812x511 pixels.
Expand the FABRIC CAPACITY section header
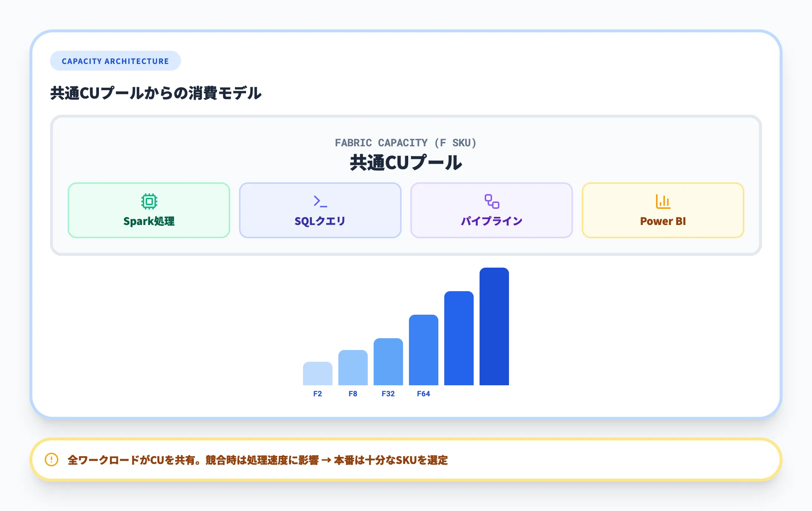coord(406,143)
